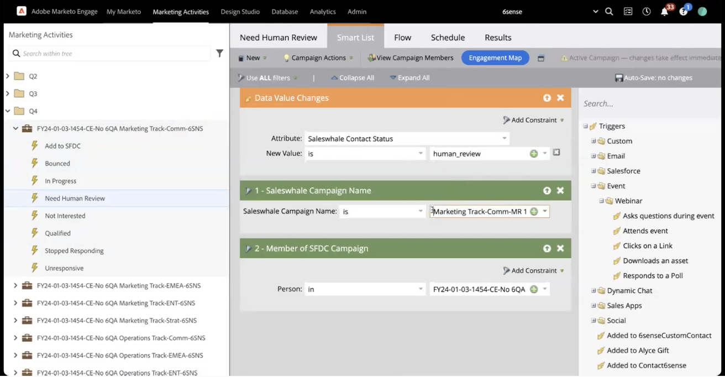Collapse the Q4 folder
Screen dimensions: 725x377
point(8,111)
